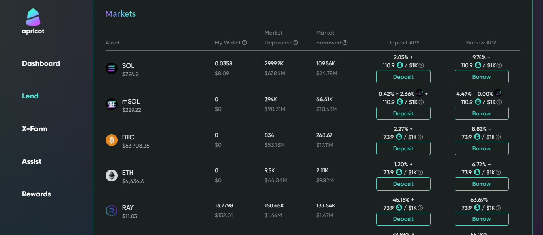The image size is (543, 235).
Task: Go to X-Farm section
Action: (x=35, y=129)
